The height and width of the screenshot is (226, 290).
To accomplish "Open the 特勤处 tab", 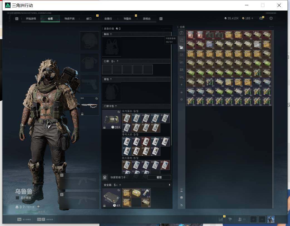I will tap(127, 19).
